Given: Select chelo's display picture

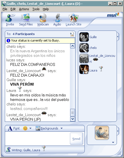Looking at the screenshot, I should tap(84, 48).
